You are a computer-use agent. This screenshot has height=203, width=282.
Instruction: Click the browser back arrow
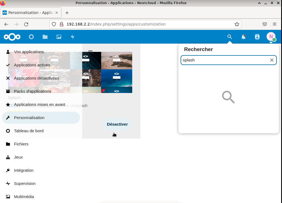6,24
